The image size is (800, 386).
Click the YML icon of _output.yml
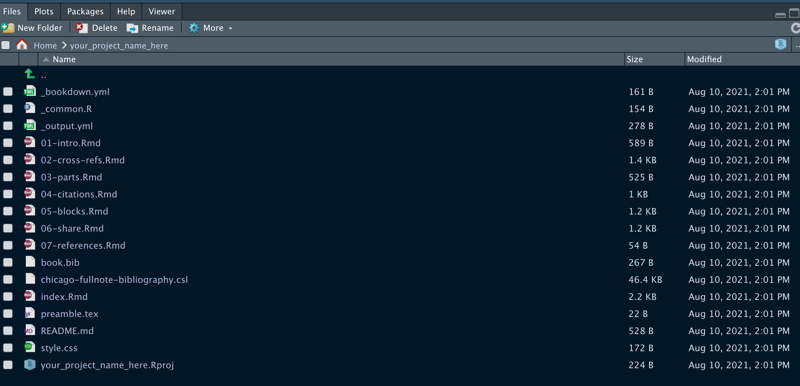click(x=30, y=125)
